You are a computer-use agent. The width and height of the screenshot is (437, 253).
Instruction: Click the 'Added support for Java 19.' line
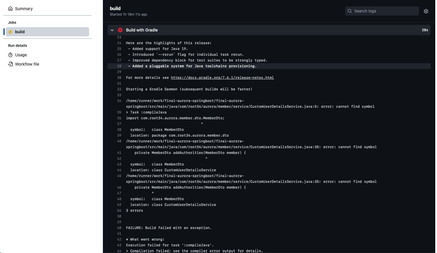tap(158, 49)
